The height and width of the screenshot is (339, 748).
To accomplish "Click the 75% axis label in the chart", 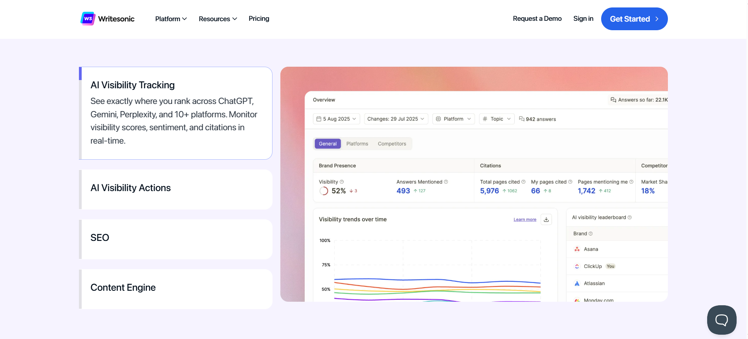I will [326, 265].
